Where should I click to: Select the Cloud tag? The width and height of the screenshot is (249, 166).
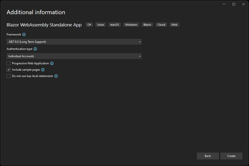click(161, 24)
